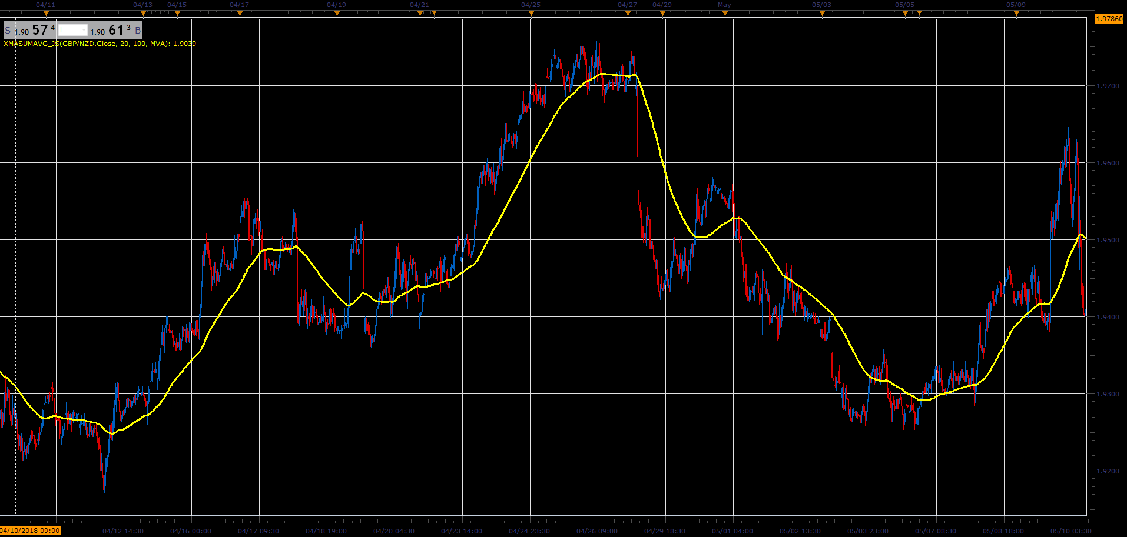The width and height of the screenshot is (1127, 537).
Task: Click the 1.9700 price axis label
Action: pyautogui.click(x=1108, y=86)
